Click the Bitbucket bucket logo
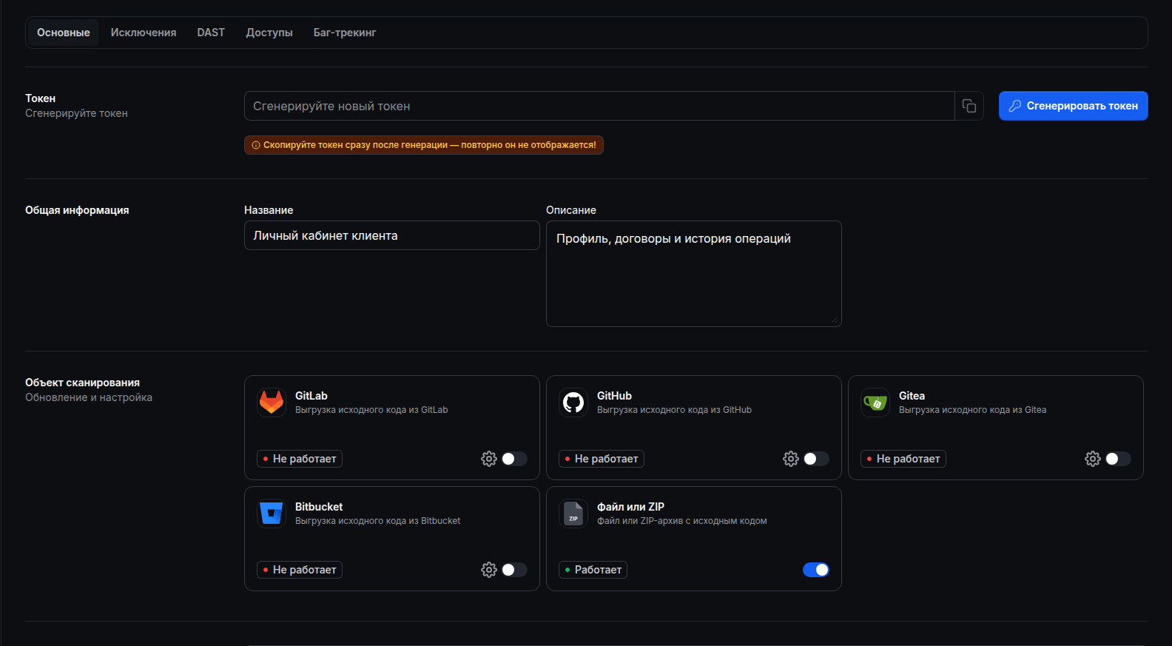Viewport: 1172px width, 646px height. 272,514
